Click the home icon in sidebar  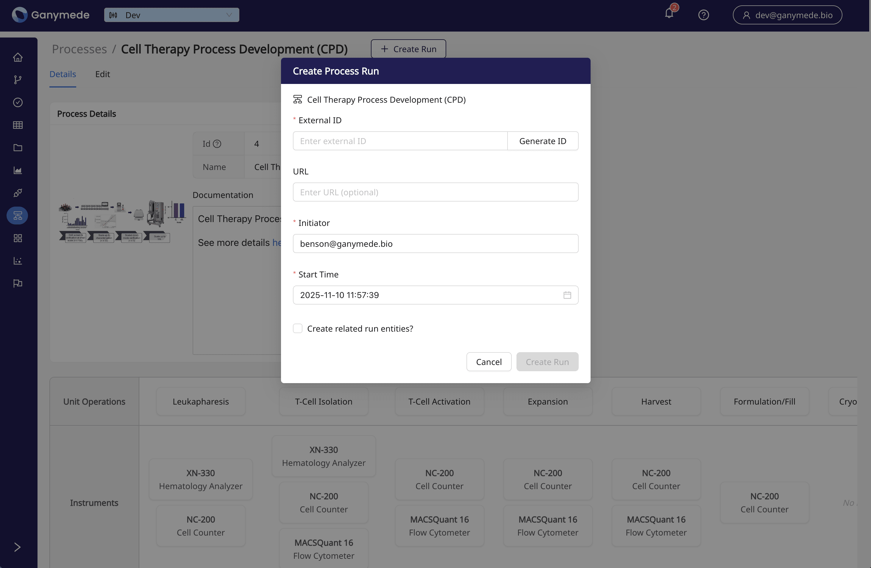(x=18, y=57)
